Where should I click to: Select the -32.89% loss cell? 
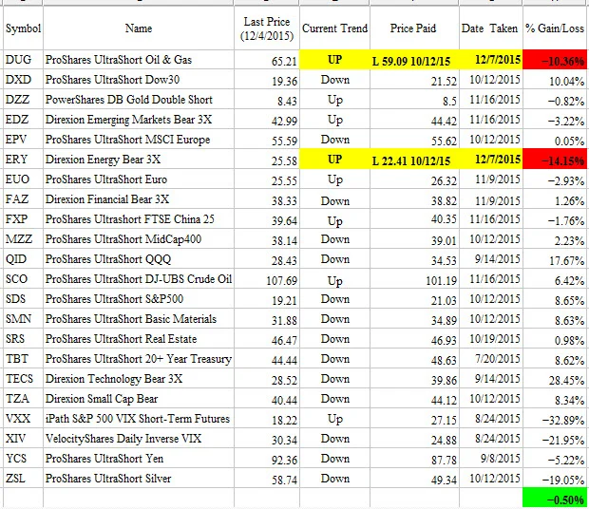tap(555, 418)
